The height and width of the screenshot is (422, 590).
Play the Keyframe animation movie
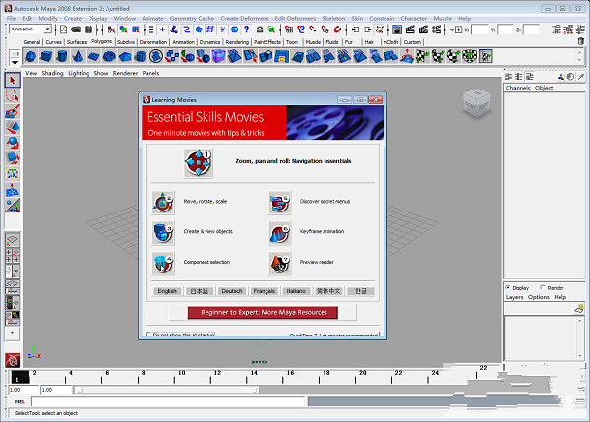pos(279,233)
